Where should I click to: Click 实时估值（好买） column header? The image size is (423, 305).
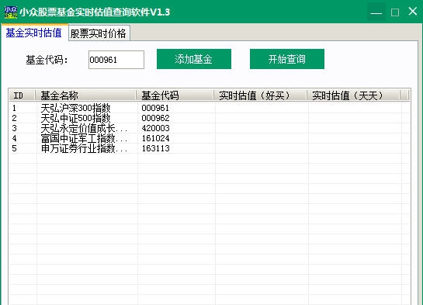point(260,95)
